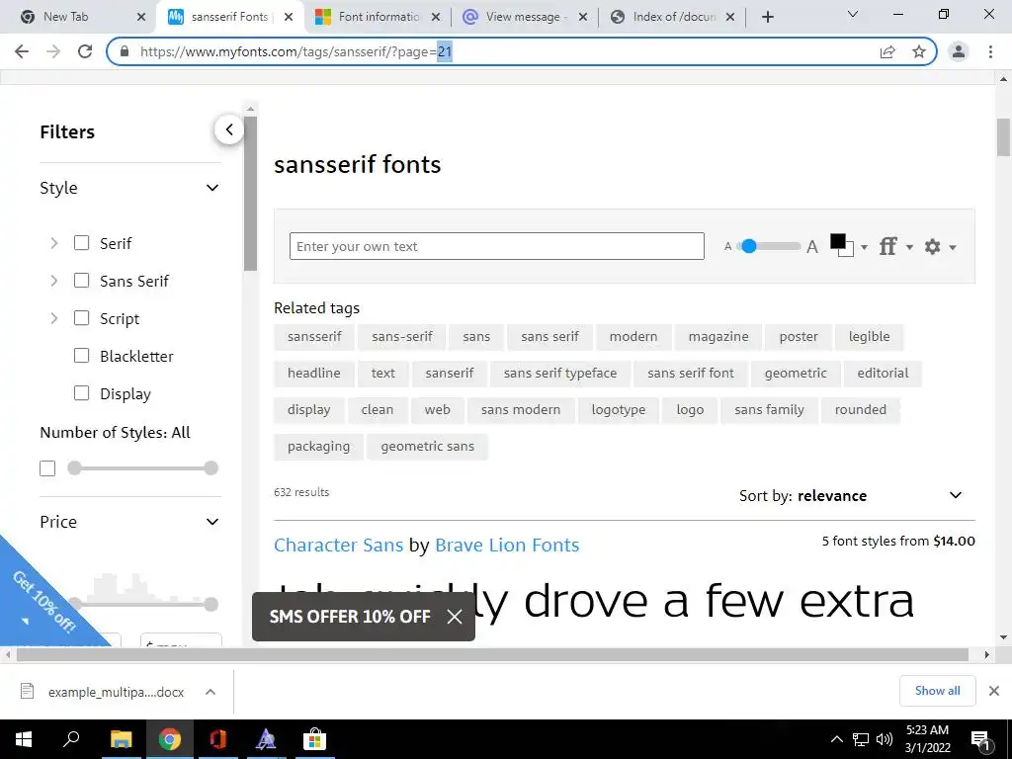
Task: Expand the Serif subcategories
Action: [54, 243]
